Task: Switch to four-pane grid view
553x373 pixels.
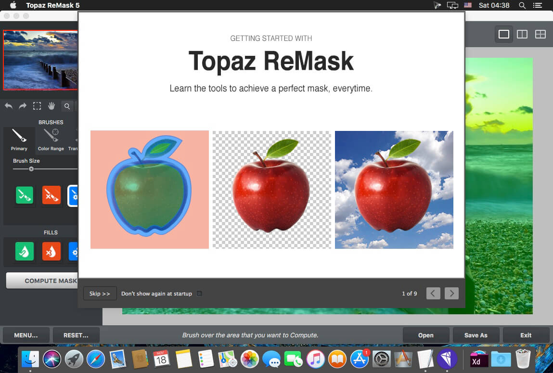Action: (540, 34)
